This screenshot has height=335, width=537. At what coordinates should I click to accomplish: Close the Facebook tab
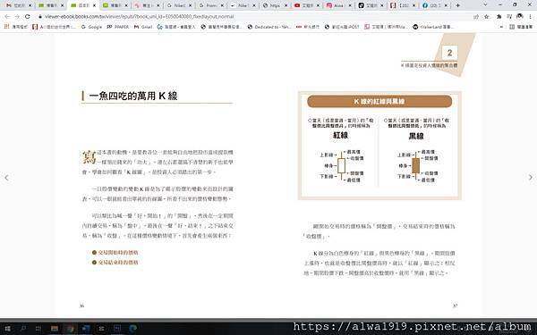[x=447, y=5]
